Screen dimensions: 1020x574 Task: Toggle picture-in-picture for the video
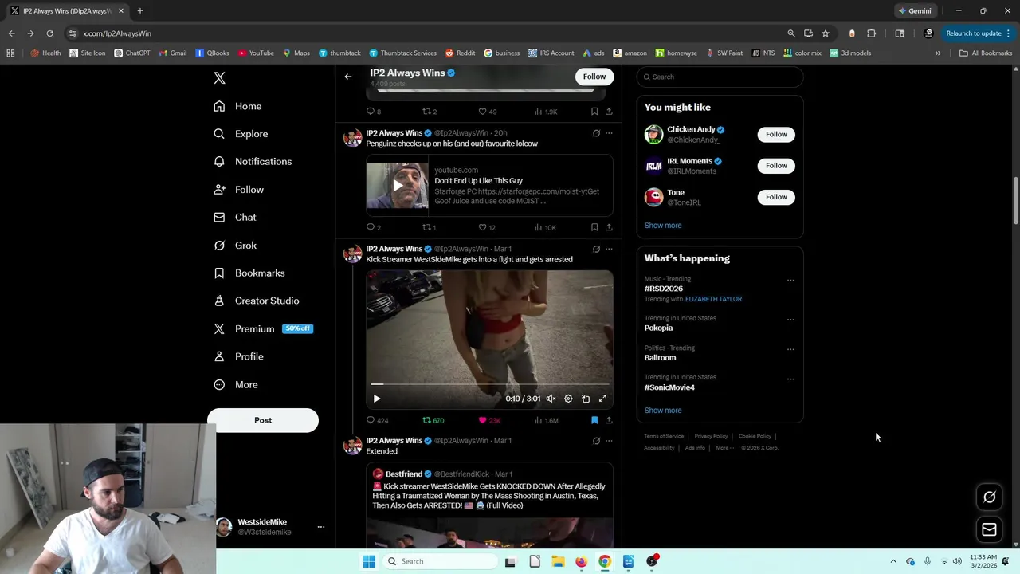(x=586, y=399)
